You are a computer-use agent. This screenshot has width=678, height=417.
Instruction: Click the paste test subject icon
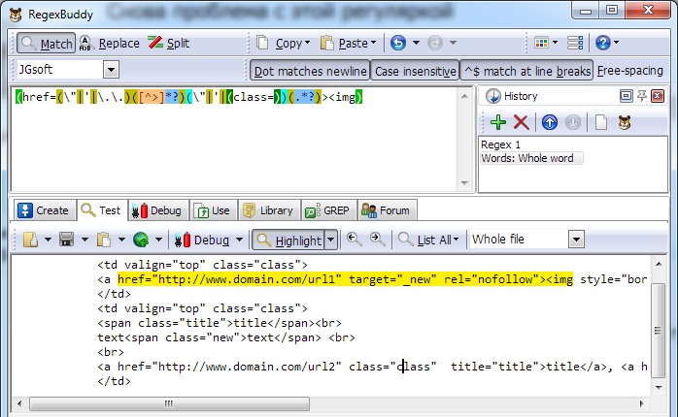point(104,240)
